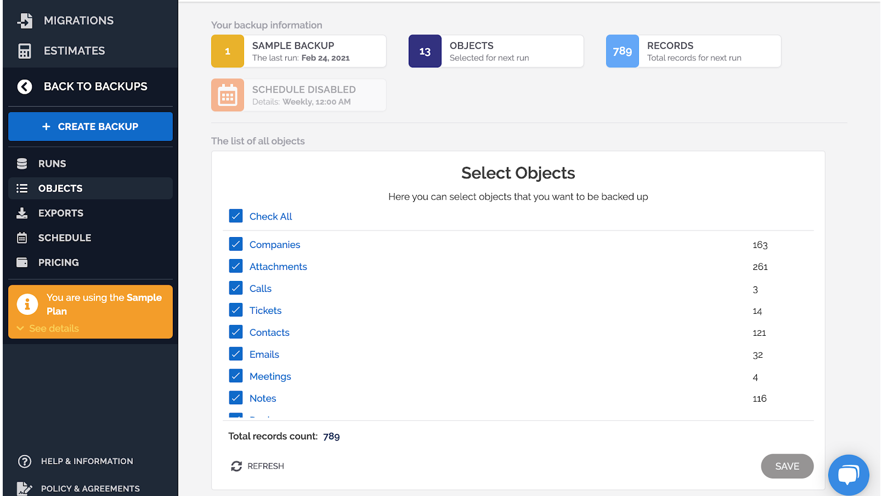882x496 pixels.
Task: Uncheck the Check All checkbox
Action: (x=236, y=216)
